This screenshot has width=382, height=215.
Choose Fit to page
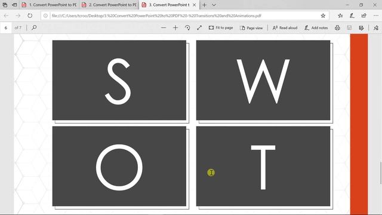[221, 28]
